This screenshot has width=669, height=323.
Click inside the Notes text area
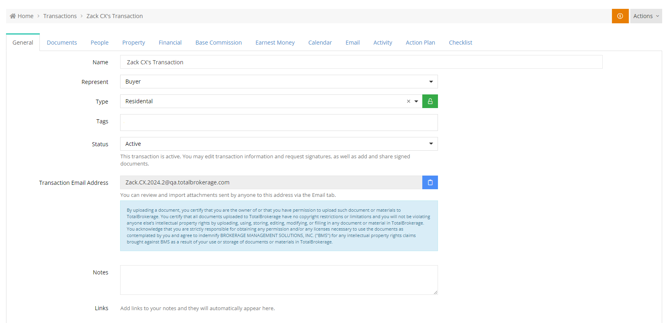[x=279, y=280]
